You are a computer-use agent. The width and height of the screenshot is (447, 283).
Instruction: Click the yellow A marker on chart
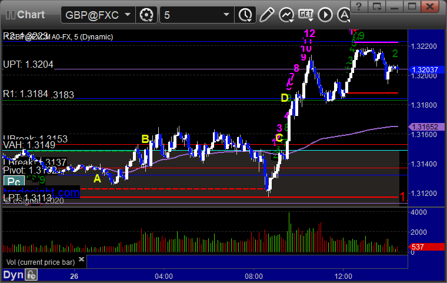[97, 179]
